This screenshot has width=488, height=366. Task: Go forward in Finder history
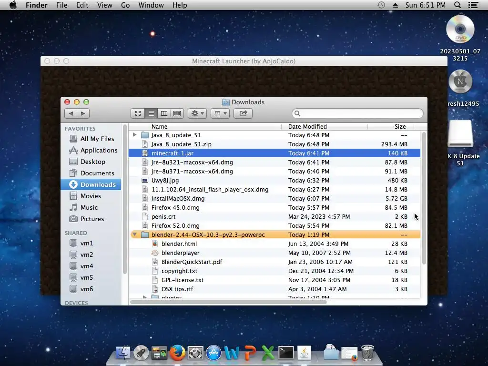pos(83,113)
